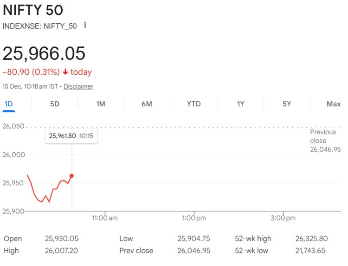View the 1Y chart tab
Screen dimensions: 348x266
(x=240, y=104)
